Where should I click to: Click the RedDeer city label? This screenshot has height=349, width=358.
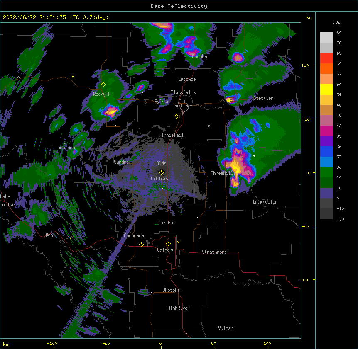[x=183, y=106]
